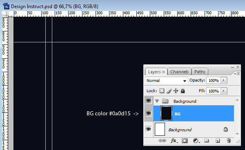Click the lock icon on Background layer
This screenshot has width=245, height=150.
[x=225, y=129]
